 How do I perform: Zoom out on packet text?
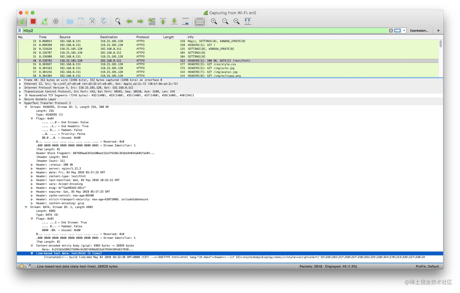pyautogui.click(x=225, y=21)
